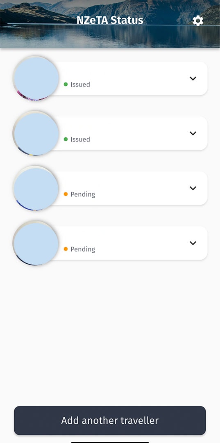Tap the second traveller's profile photo
The width and height of the screenshot is (220, 443).
36,133
